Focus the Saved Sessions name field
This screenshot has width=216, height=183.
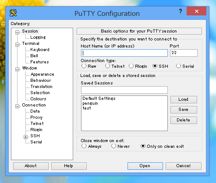[124, 90]
